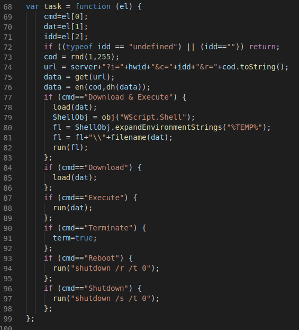299x330 pixels.
Task: Click the 'server' identifier on line 74
Action: [84, 67]
